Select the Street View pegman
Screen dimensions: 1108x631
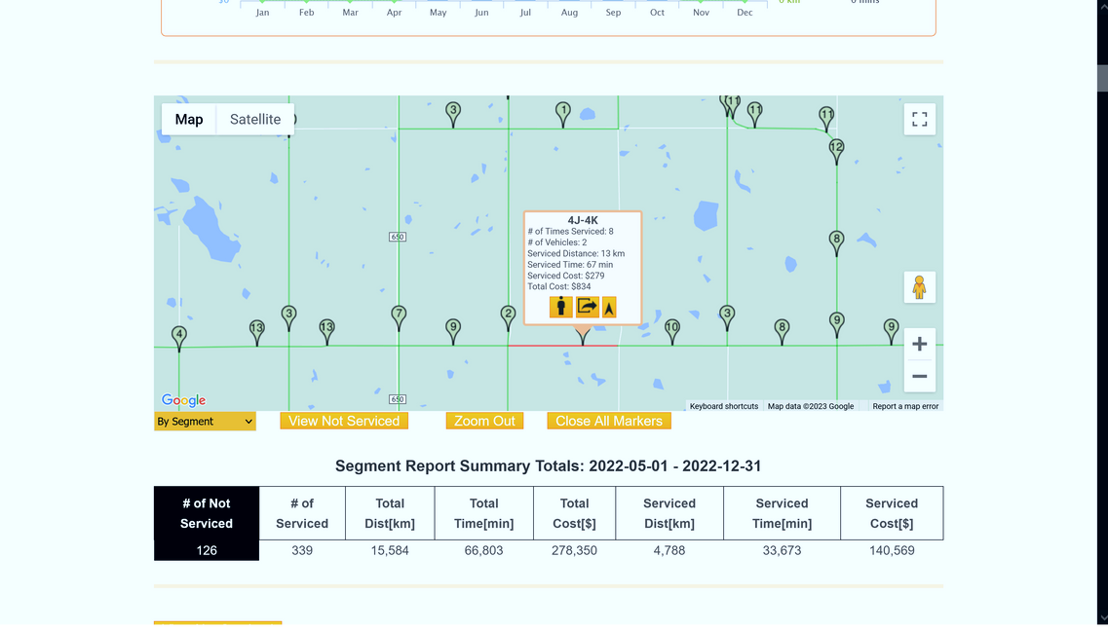tap(919, 287)
